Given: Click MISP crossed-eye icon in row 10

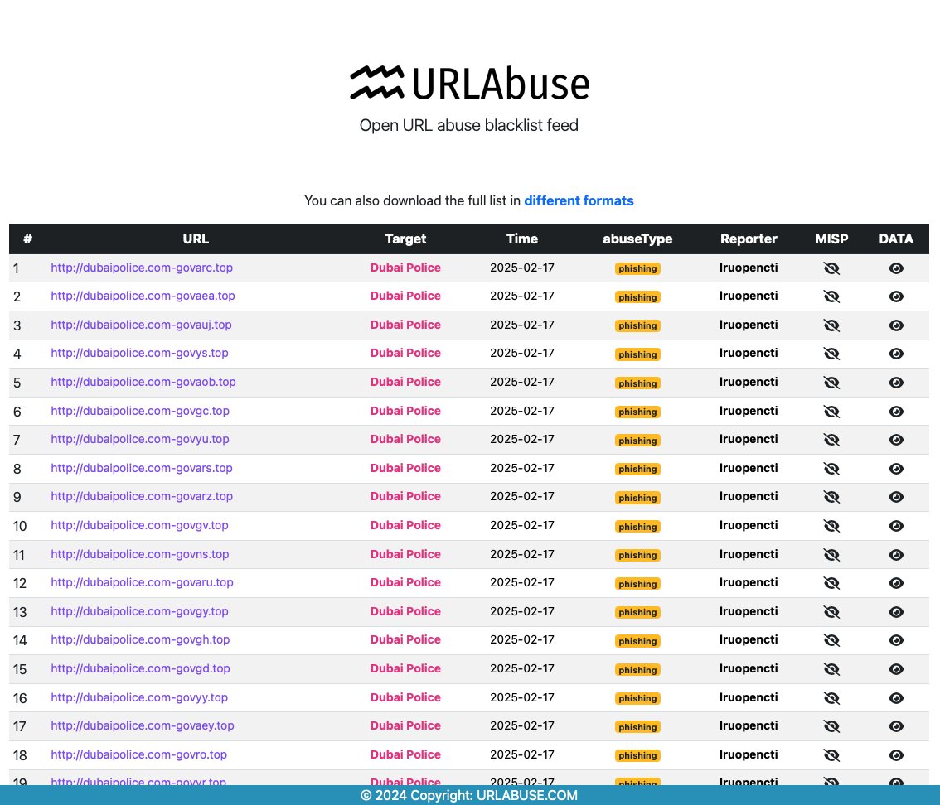Looking at the screenshot, I should (x=831, y=526).
